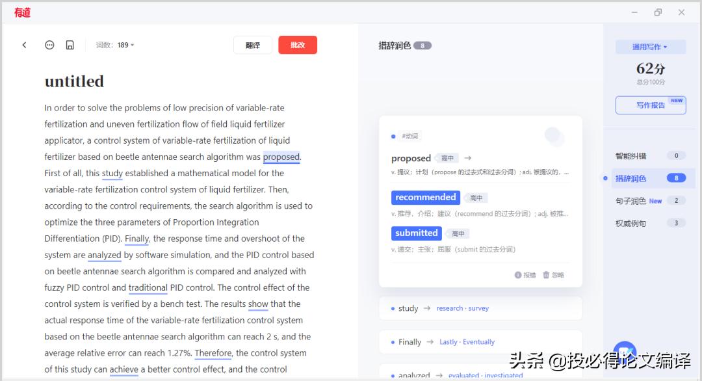Go back using the left arrow icon
The height and width of the screenshot is (381, 702).
(24, 45)
